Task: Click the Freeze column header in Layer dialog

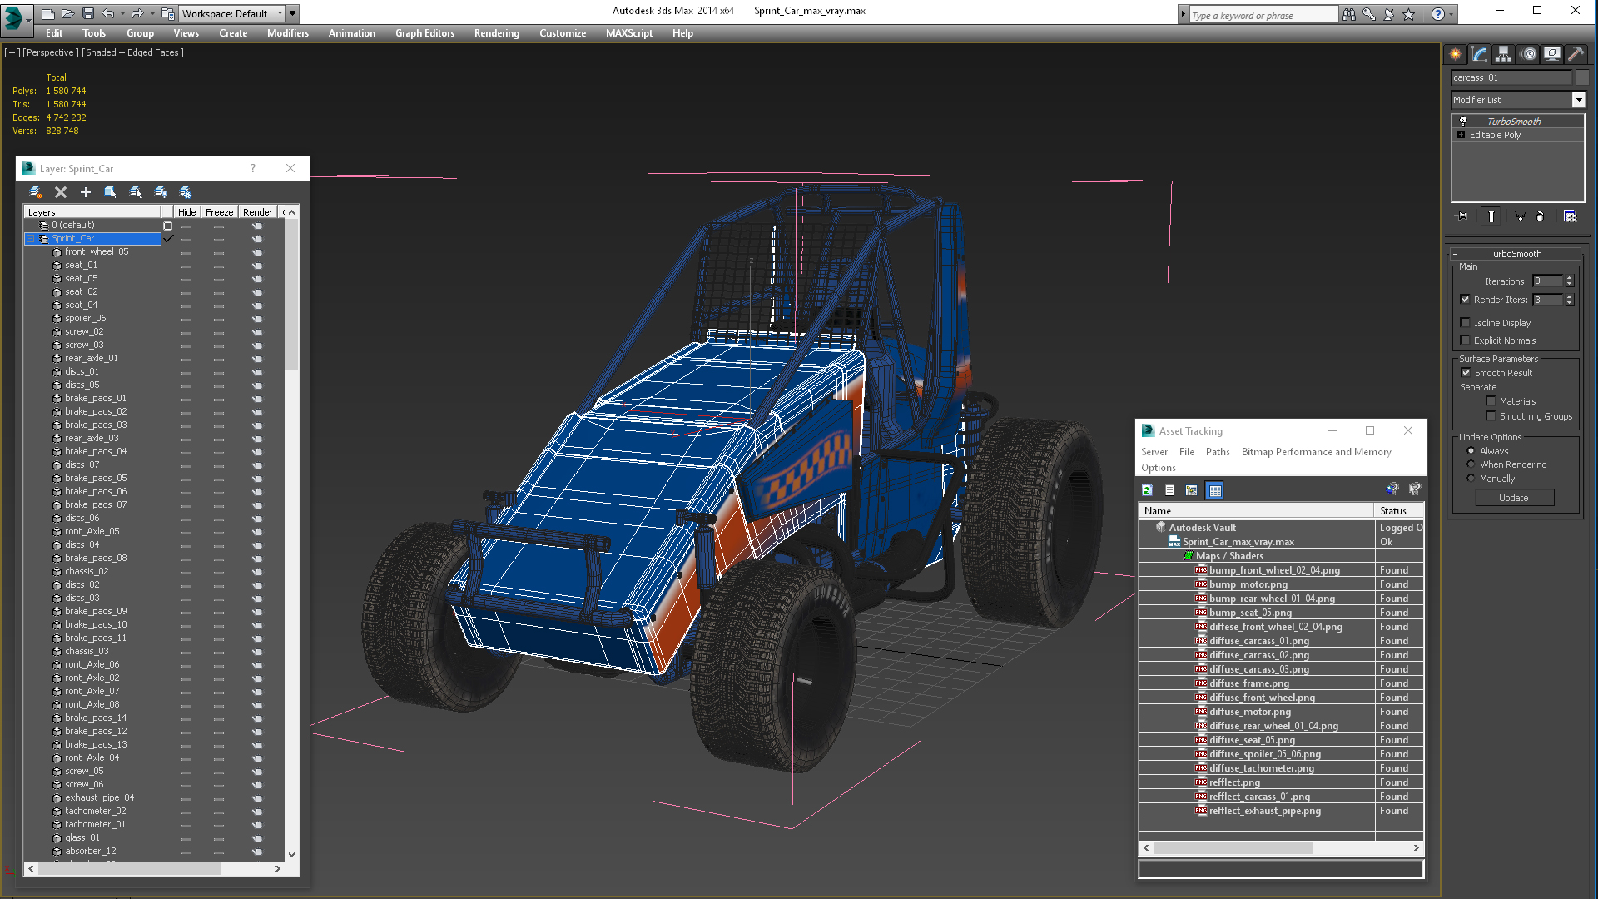Action: pos(219,212)
